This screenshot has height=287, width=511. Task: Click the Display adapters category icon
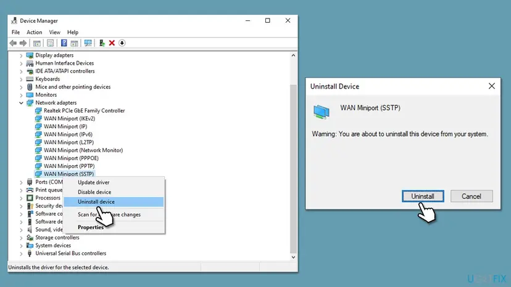[30, 55]
